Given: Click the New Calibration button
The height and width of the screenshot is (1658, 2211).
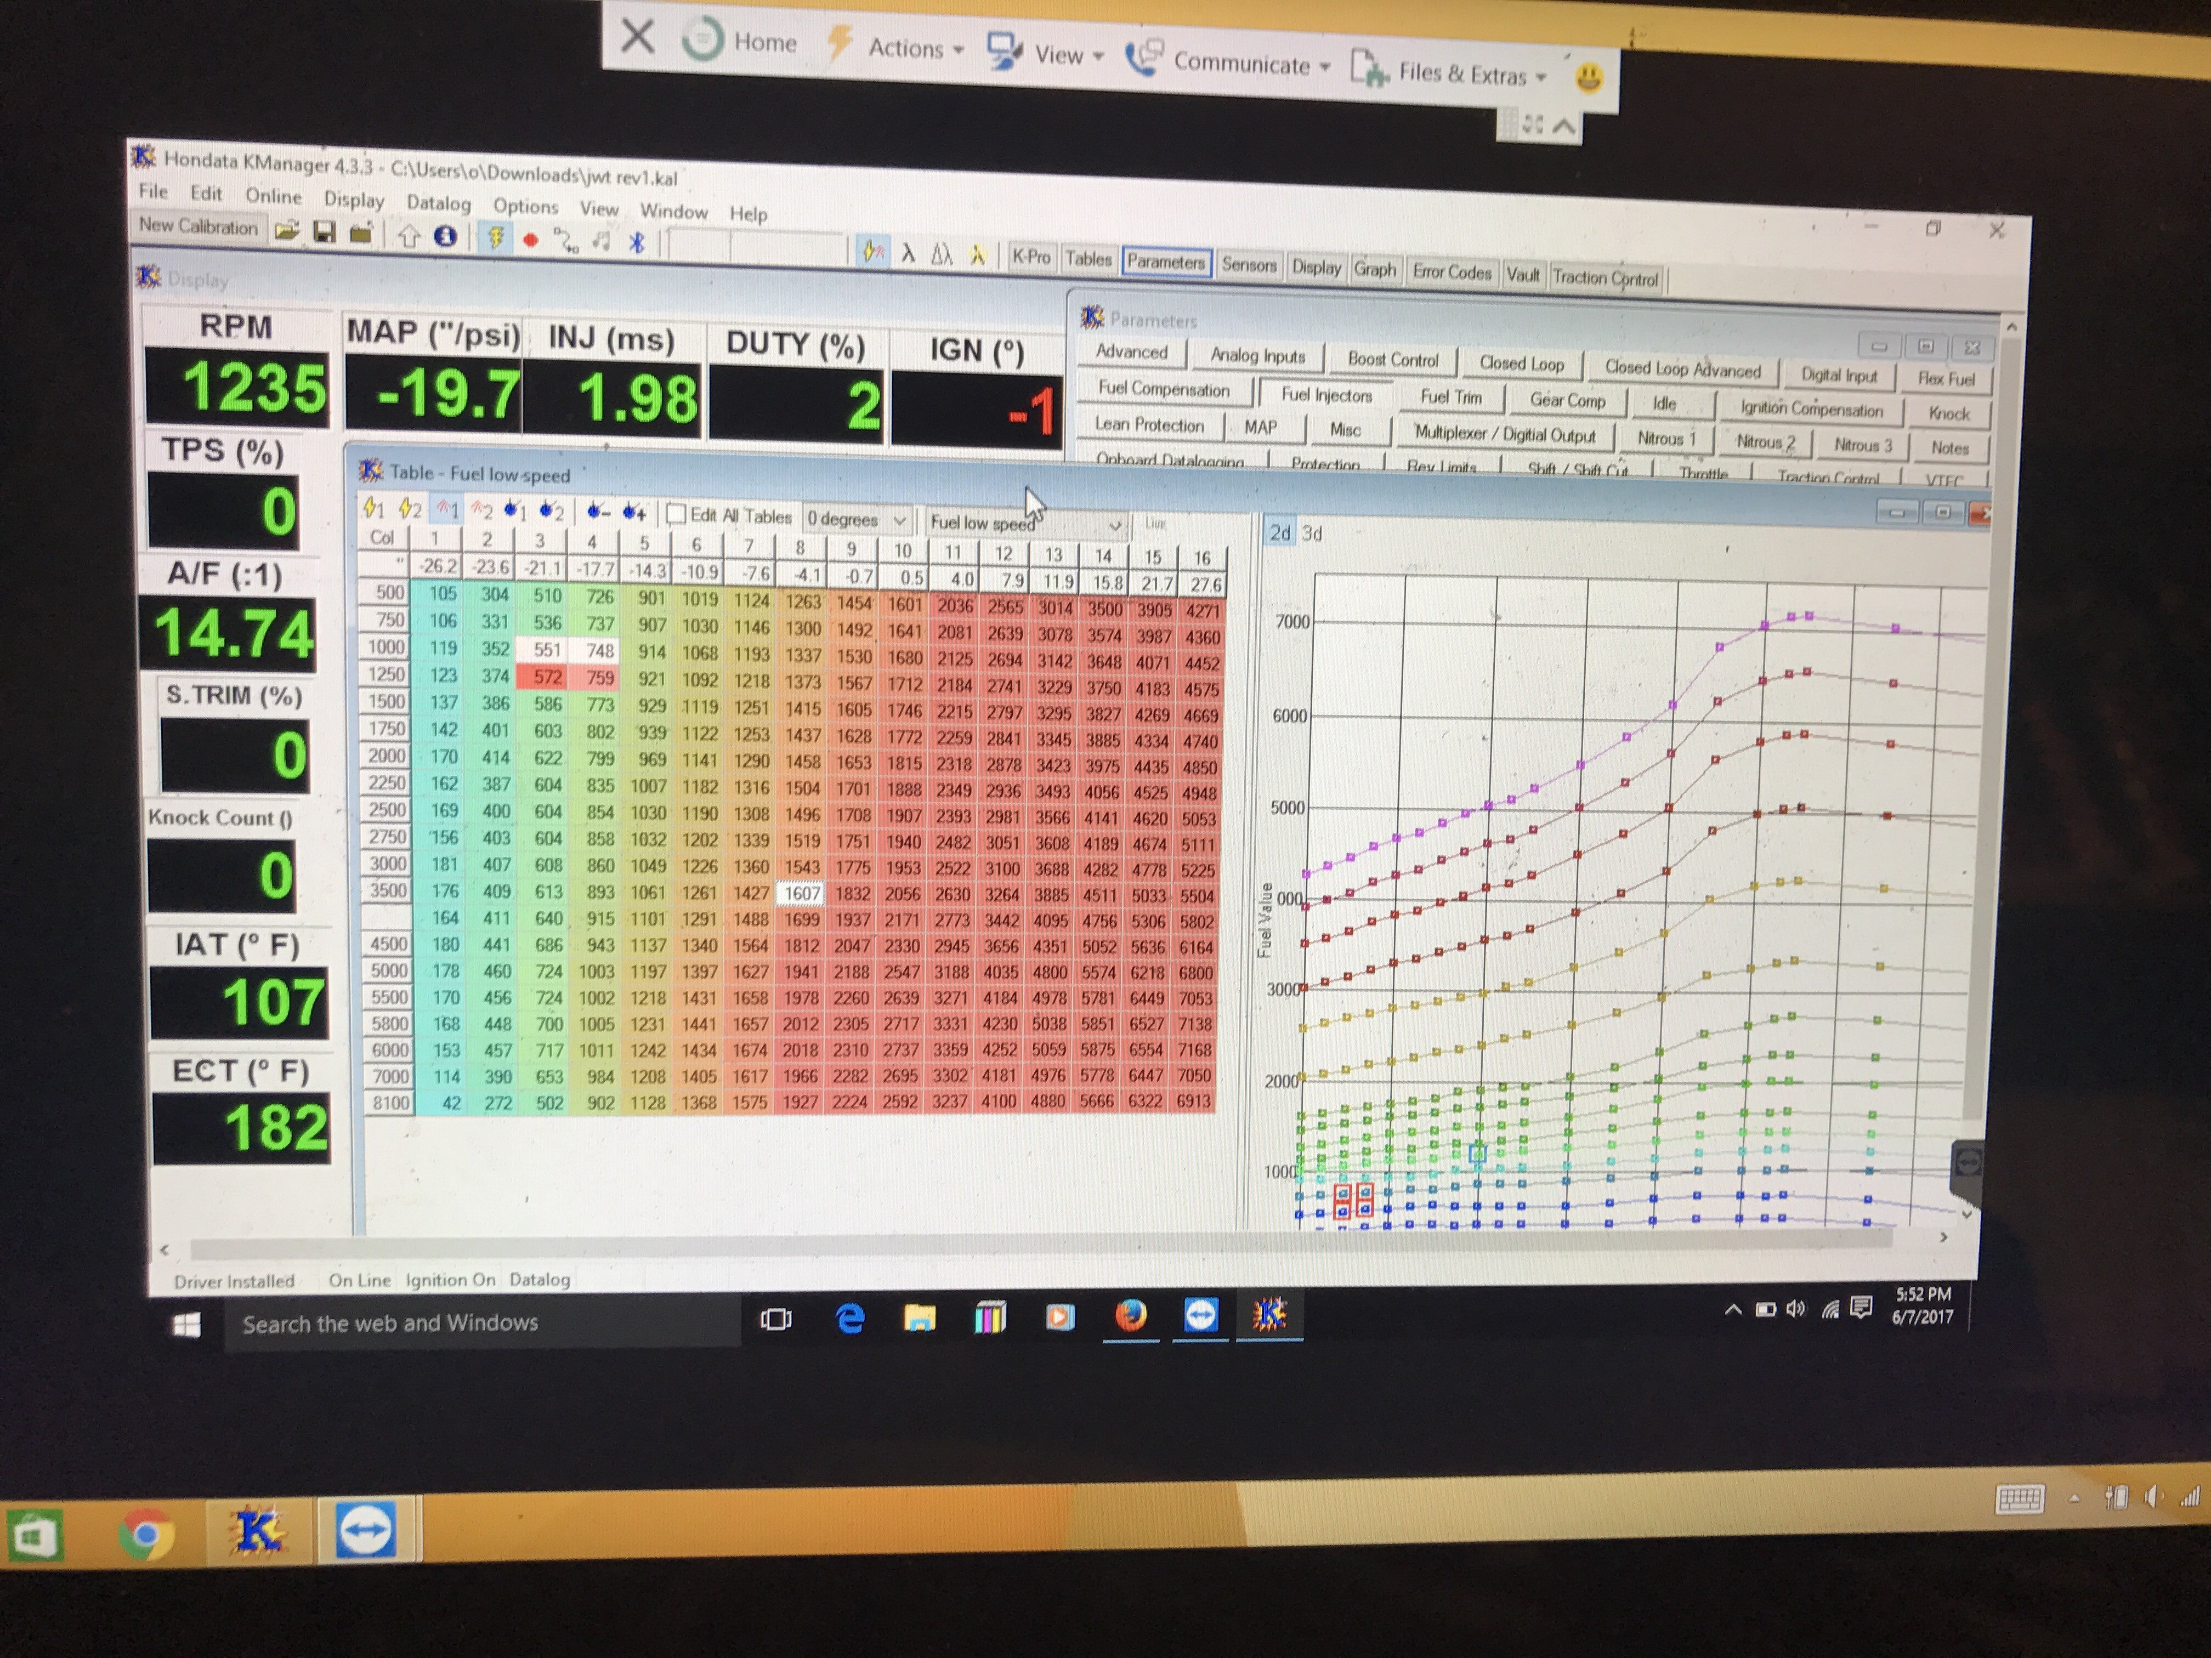Looking at the screenshot, I should pos(198,226).
